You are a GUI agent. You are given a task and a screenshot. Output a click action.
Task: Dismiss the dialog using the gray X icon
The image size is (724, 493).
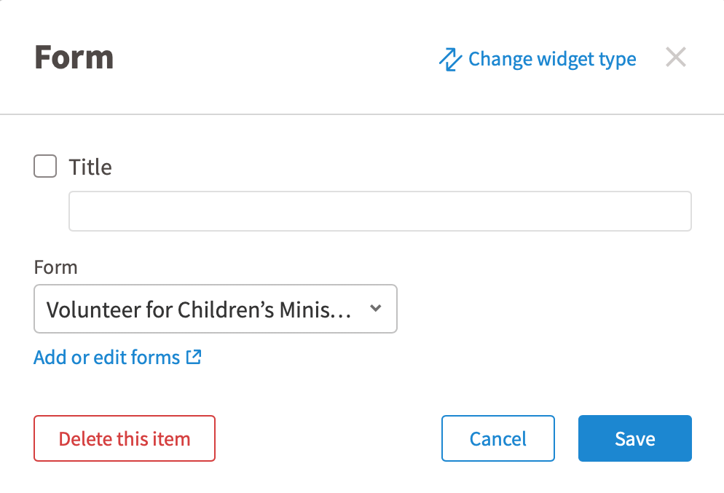tap(675, 58)
